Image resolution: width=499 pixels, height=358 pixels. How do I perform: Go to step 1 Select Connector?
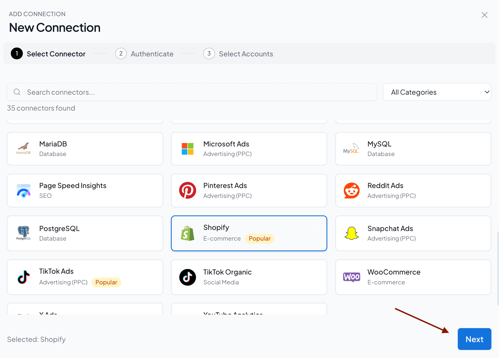[x=48, y=54]
